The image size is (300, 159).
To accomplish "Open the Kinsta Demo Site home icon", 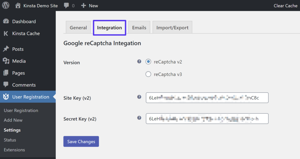I will pos(18,6).
